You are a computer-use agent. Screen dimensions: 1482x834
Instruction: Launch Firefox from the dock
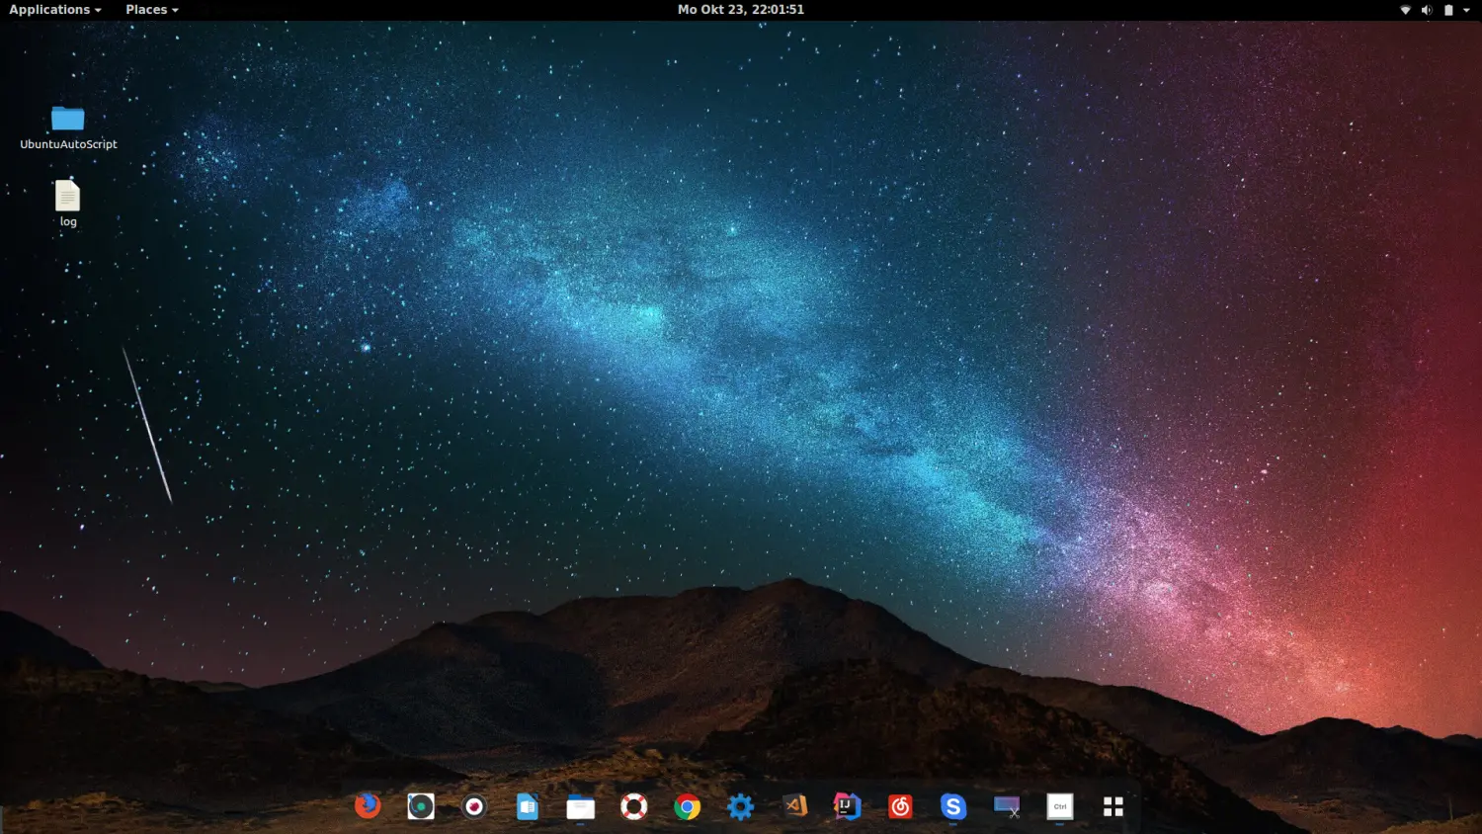point(368,806)
